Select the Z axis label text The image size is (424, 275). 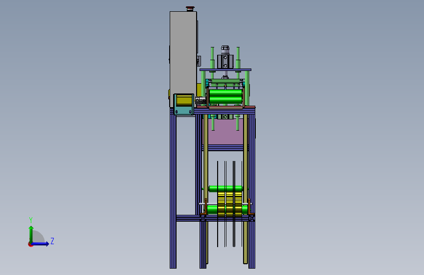point(52,241)
